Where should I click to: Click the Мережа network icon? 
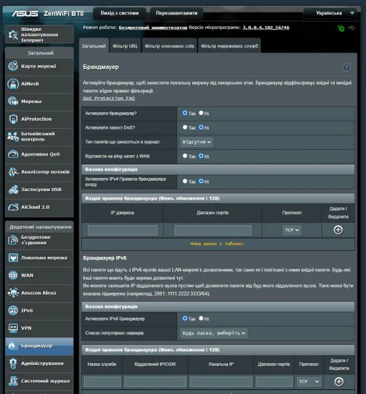(x=13, y=101)
